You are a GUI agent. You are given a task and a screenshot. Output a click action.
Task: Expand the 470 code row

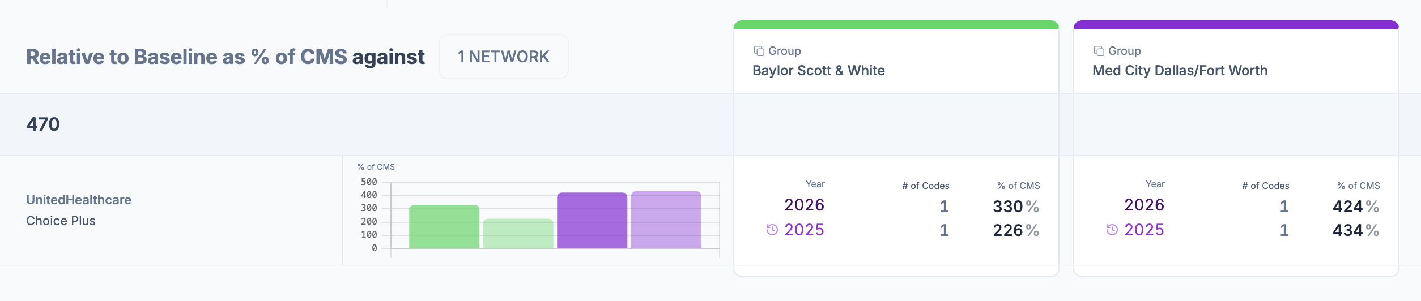pos(367,124)
